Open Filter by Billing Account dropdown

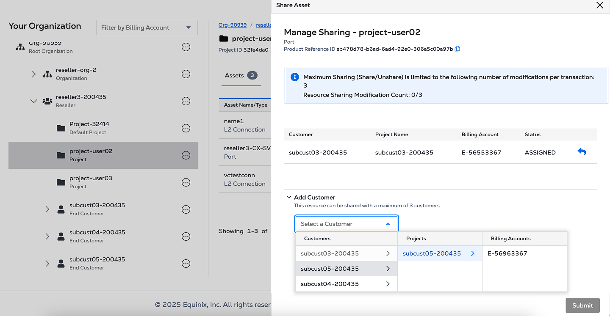click(x=147, y=27)
